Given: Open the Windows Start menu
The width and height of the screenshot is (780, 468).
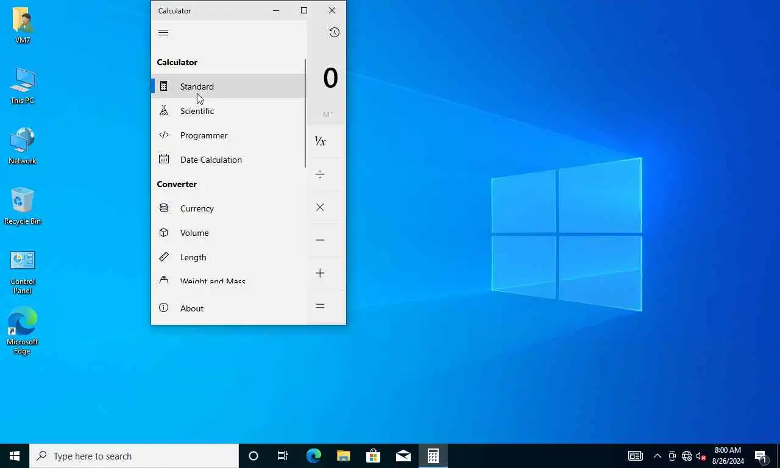Looking at the screenshot, I should (x=15, y=456).
